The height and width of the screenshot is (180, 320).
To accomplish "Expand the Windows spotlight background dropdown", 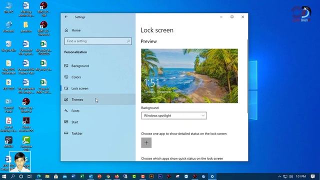I will point(174,115).
